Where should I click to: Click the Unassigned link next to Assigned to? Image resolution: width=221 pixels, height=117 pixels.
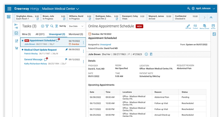click(105, 45)
